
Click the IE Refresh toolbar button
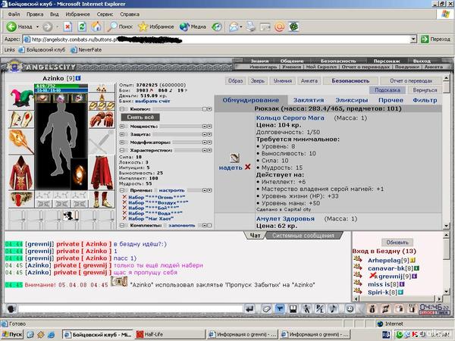[x=82, y=27]
